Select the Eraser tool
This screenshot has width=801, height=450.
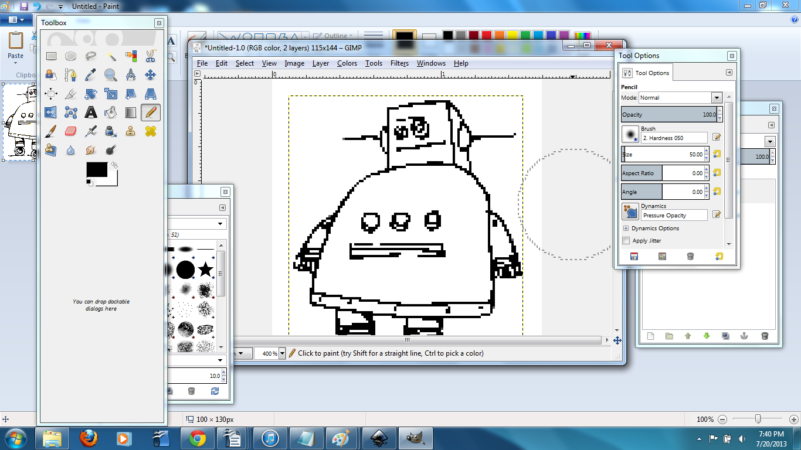[x=70, y=131]
